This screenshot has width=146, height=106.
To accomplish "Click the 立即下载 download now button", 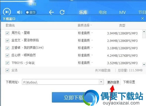I will tap(73, 97).
